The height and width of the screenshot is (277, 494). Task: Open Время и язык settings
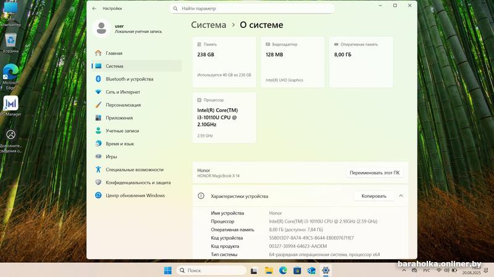click(136, 143)
